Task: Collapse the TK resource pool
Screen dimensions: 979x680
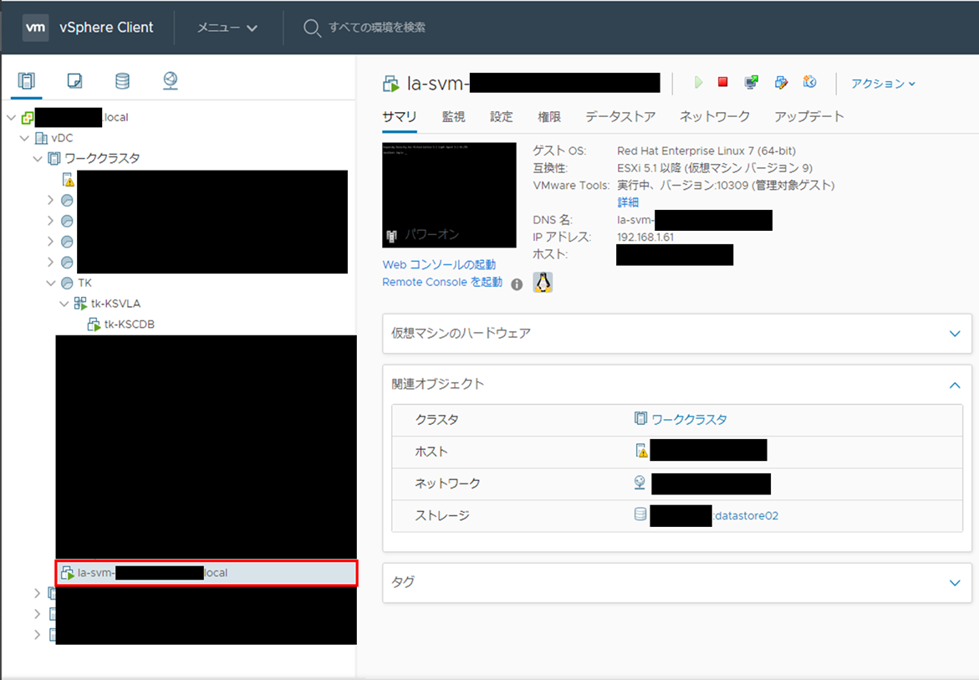Action: pos(50,283)
